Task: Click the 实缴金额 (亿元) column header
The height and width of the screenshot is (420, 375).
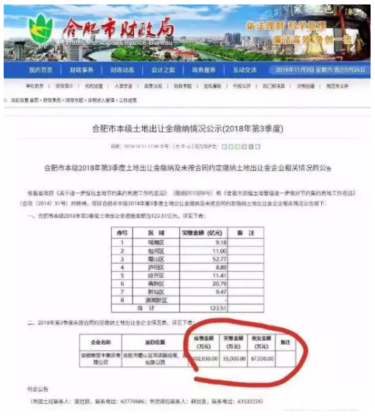Action: click(x=203, y=233)
